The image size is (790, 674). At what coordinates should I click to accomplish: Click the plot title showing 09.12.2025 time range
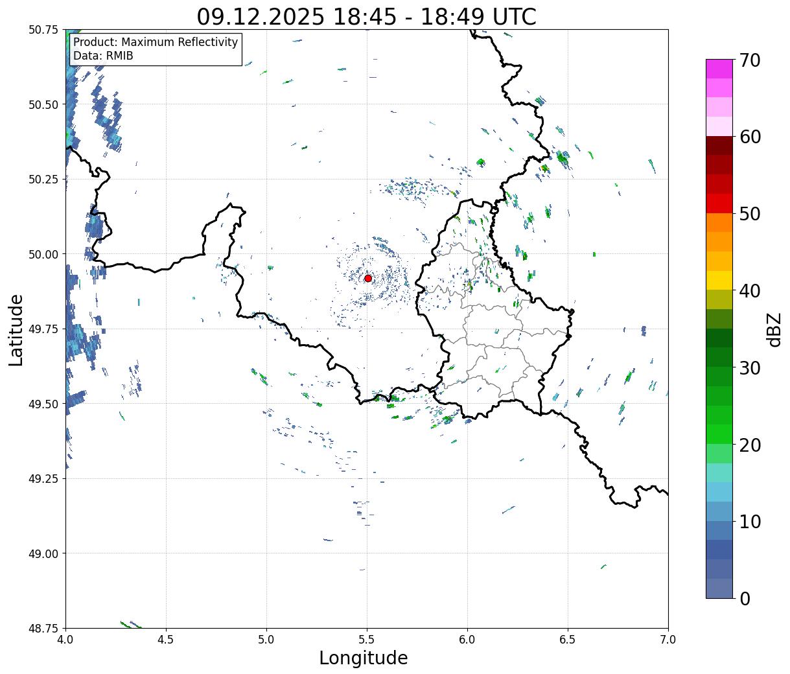point(367,17)
